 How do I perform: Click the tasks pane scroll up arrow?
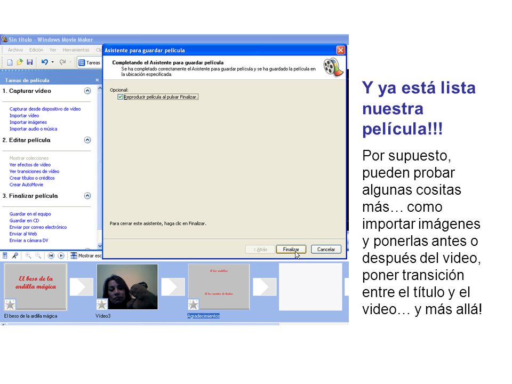tap(100, 89)
